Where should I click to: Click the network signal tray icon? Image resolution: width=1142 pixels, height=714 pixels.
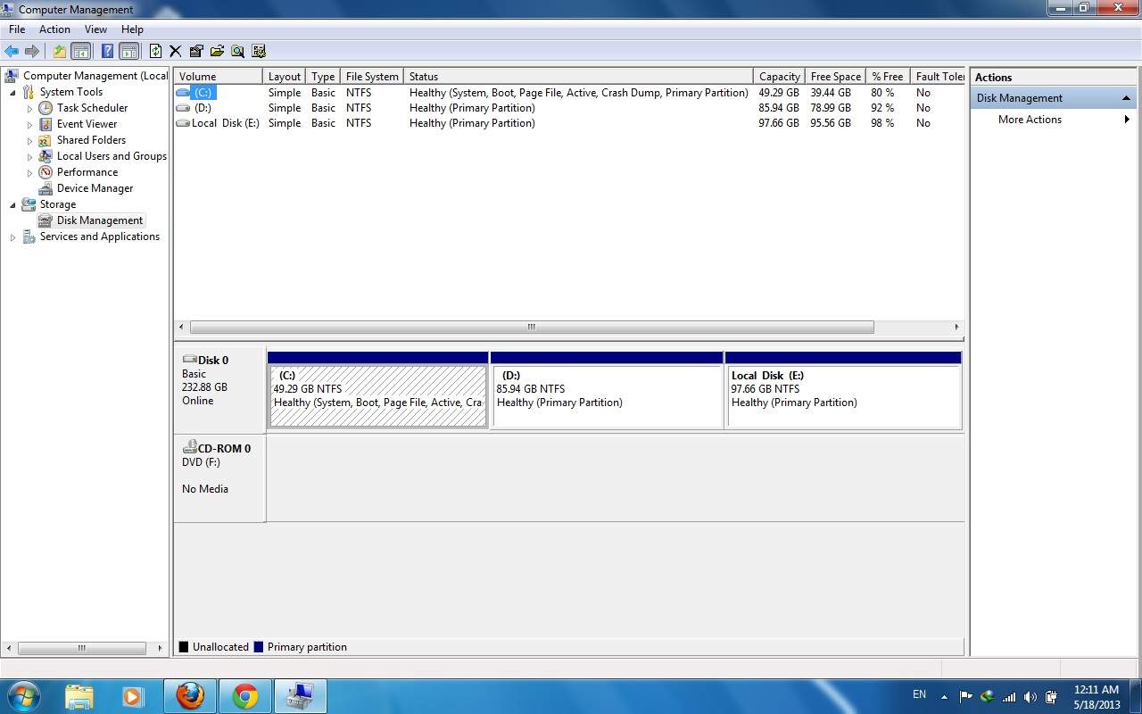[x=1009, y=696]
